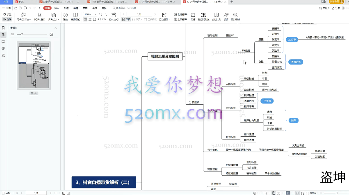Click the orange login account button
This screenshot has width=349, height=195.
336,2
